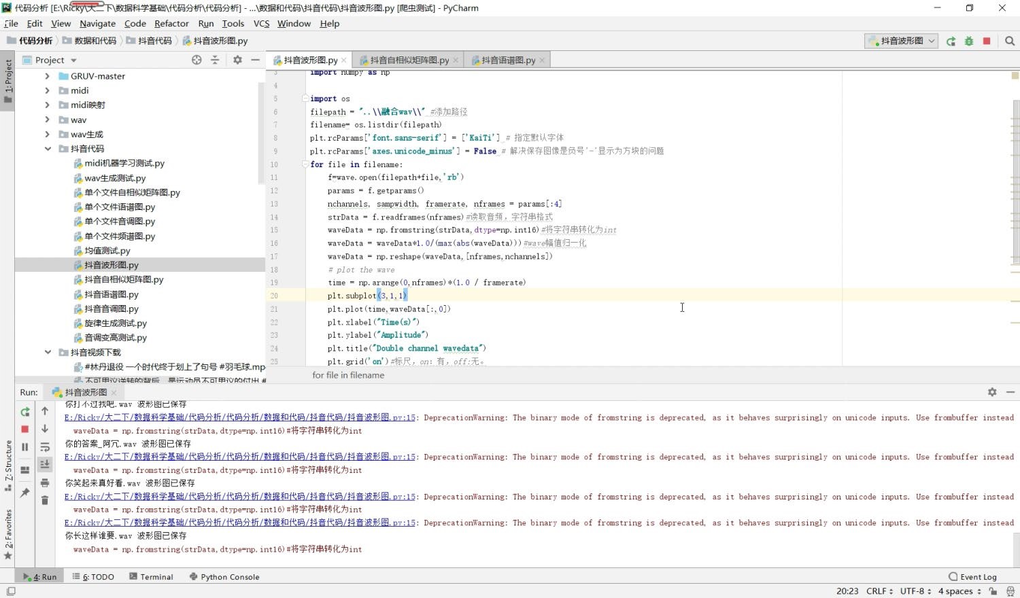Stop the process in the Run panel
The image size is (1020, 598).
coord(25,429)
